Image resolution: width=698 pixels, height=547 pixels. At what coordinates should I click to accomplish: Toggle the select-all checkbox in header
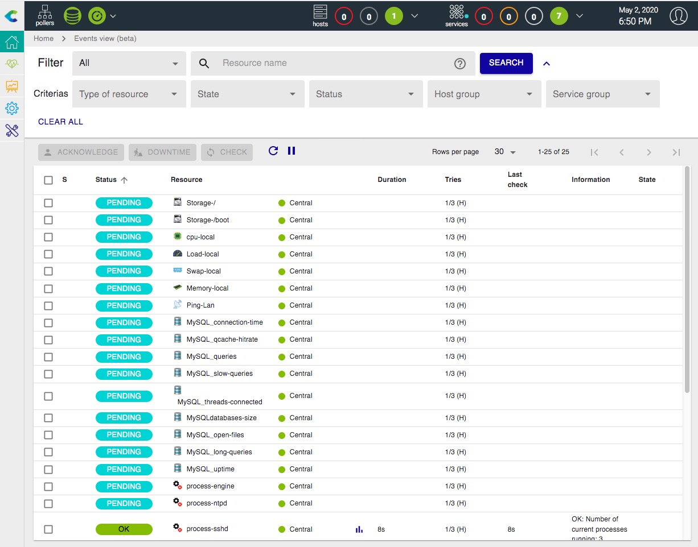48,180
